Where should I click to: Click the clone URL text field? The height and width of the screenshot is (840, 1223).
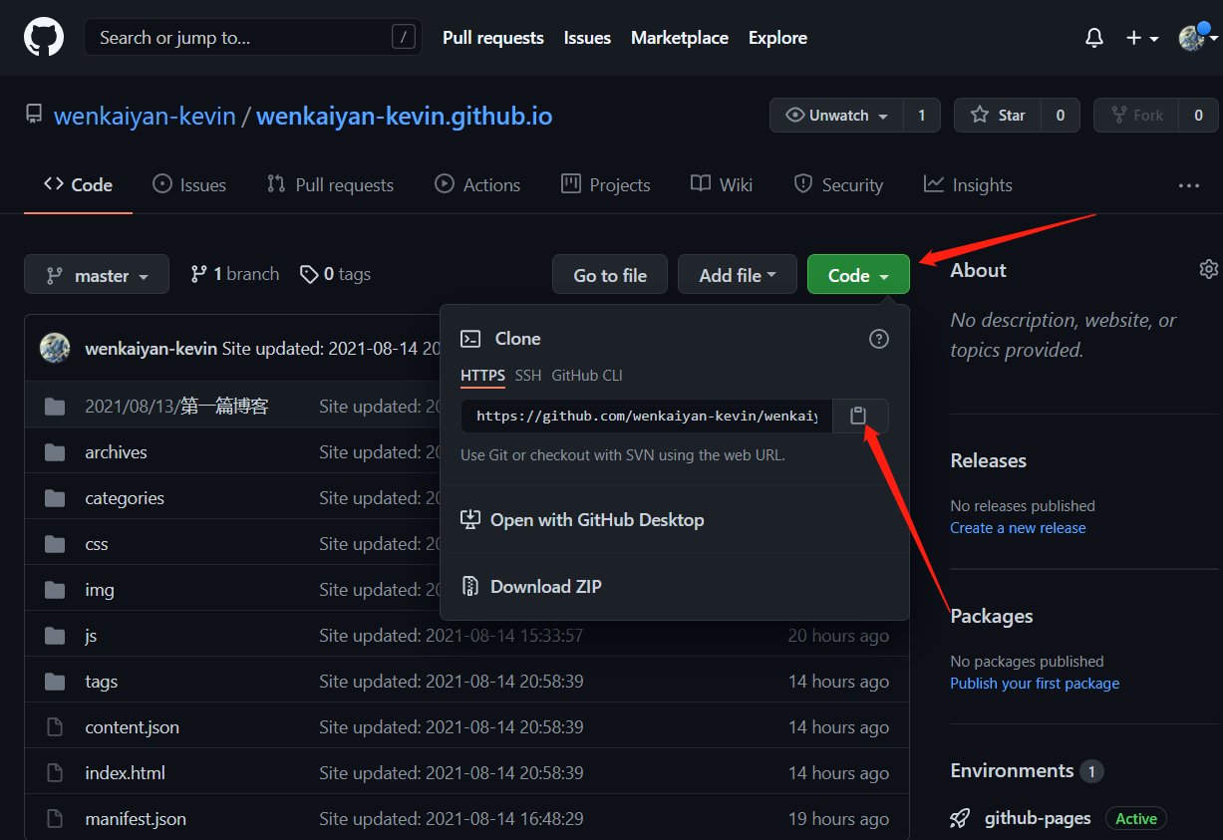(646, 416)
